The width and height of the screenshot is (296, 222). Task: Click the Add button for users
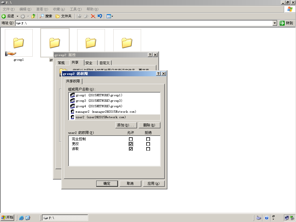[x=126, y=125]
